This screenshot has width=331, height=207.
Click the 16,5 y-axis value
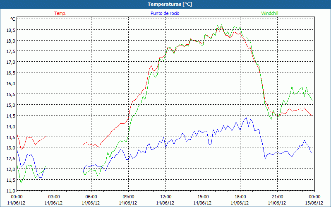click(11, 73)
